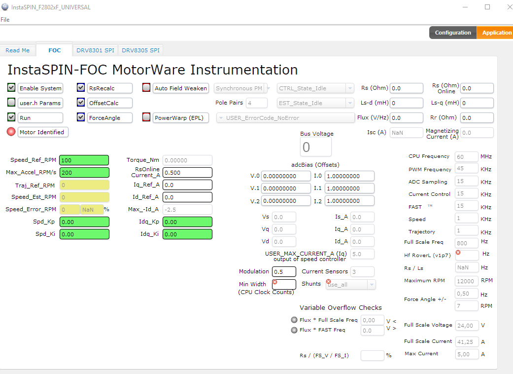The height and width of the screenshot is (374, 513).
Task: Select the FOC tab
Action: click(x=54, y=50)
